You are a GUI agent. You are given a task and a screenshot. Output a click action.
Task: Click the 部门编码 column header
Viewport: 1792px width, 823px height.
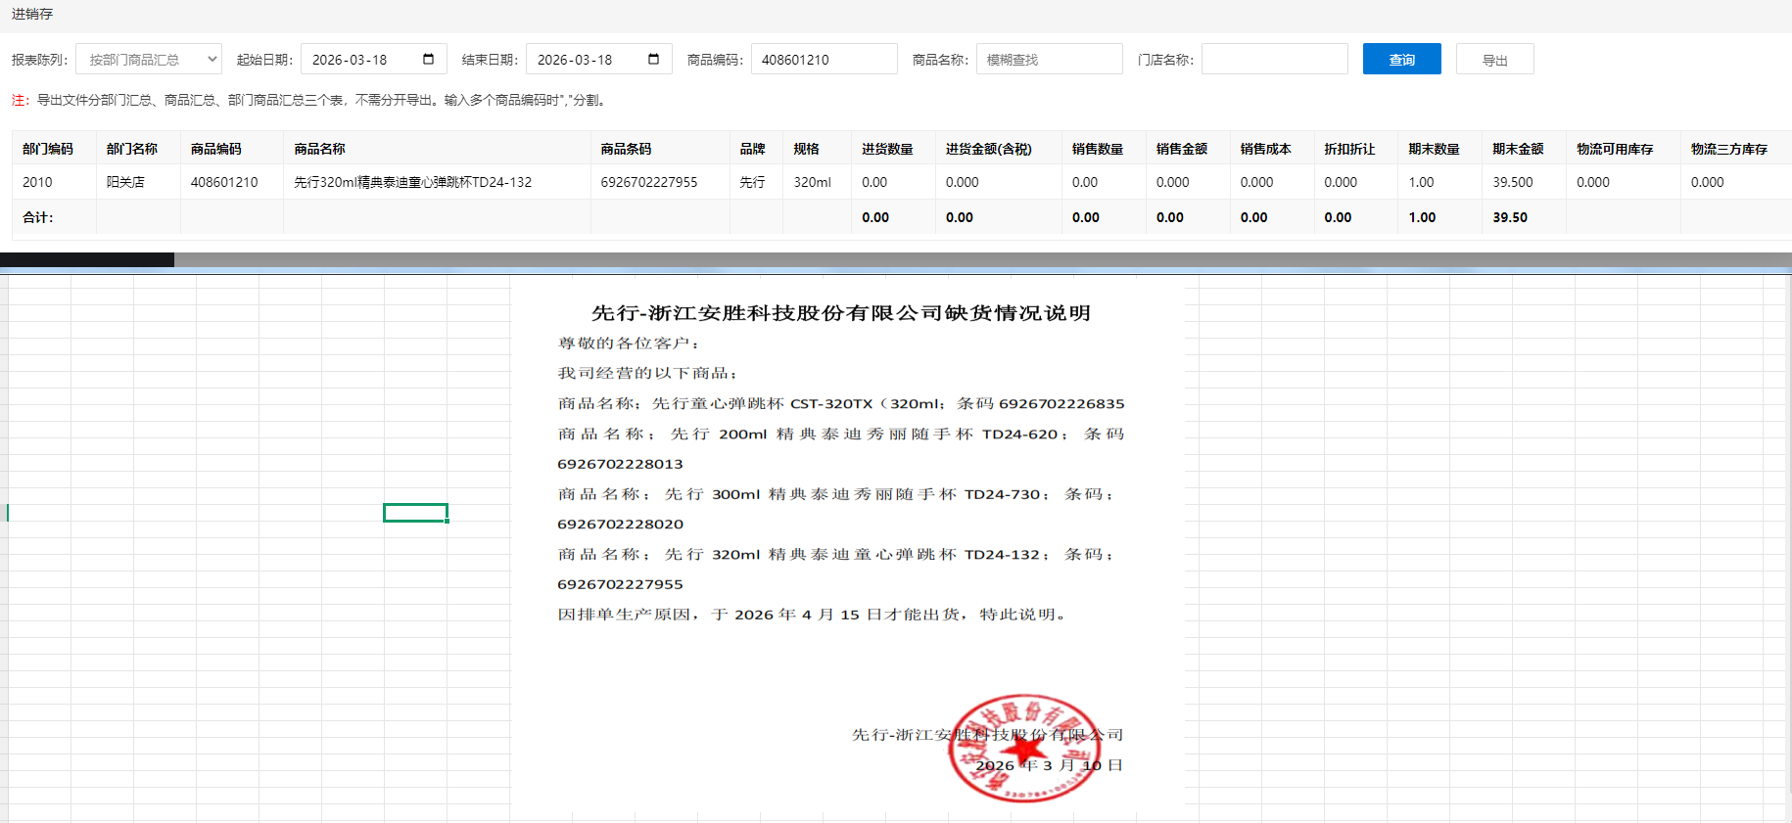(48, 149)
